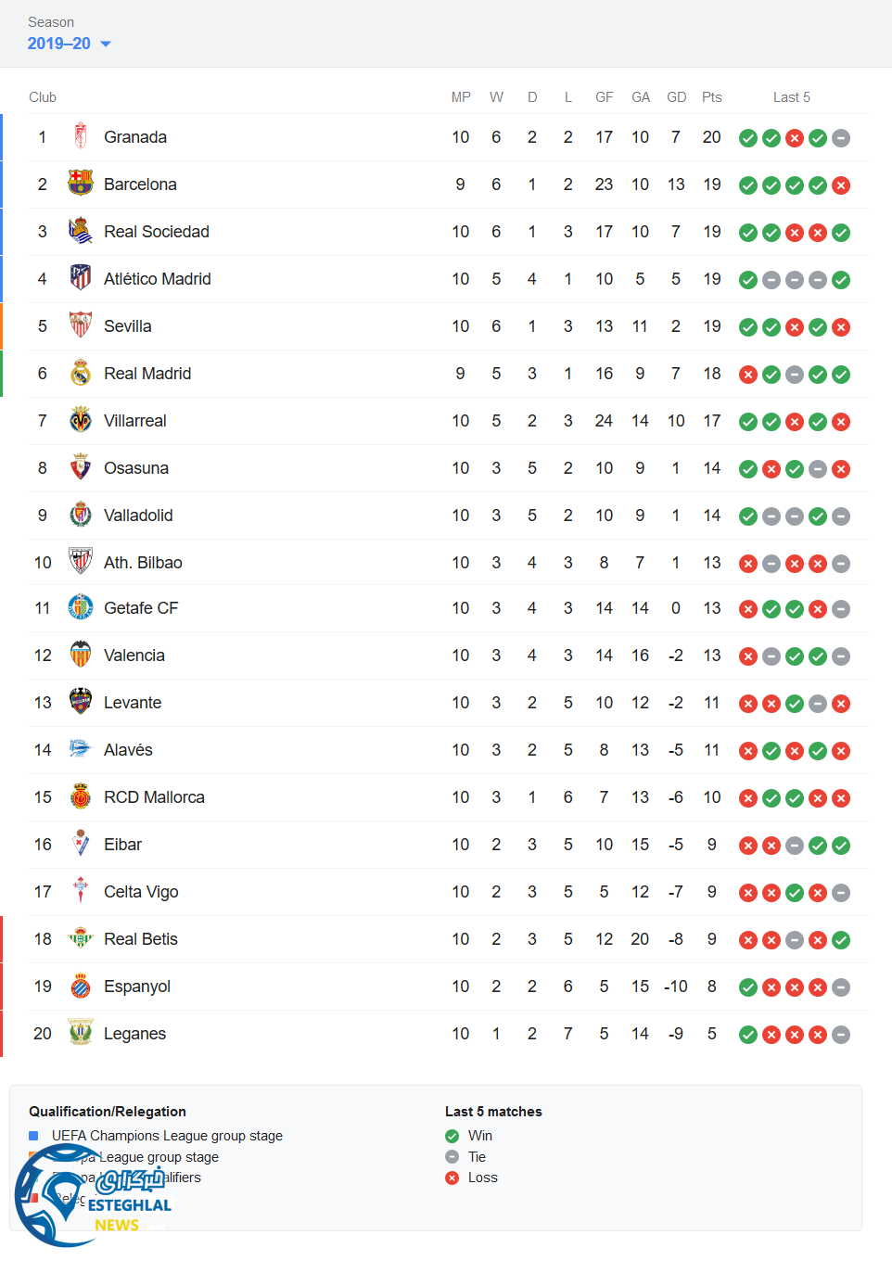Open the Sevilla club link
Screen dimensions: 892x1273
[128, 326]
